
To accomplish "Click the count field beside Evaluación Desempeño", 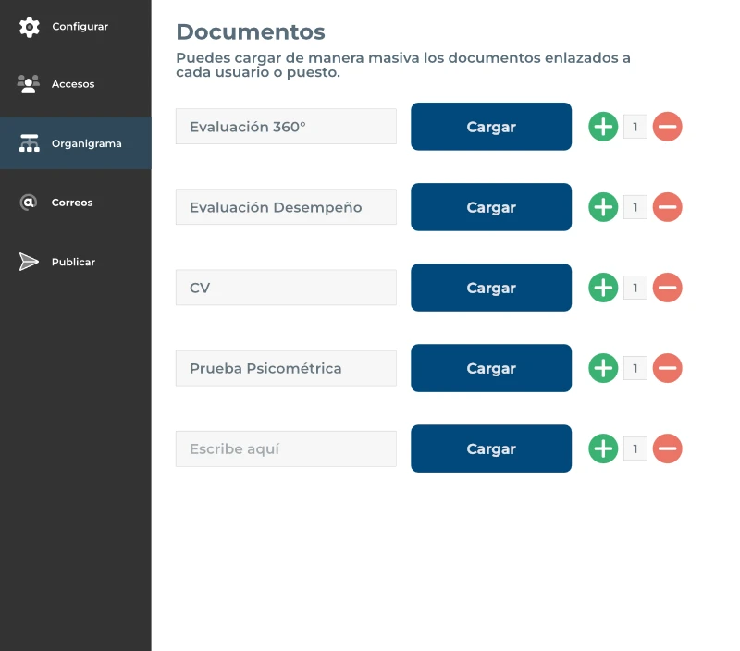I will pyautogui.click(x=635, y=207).
